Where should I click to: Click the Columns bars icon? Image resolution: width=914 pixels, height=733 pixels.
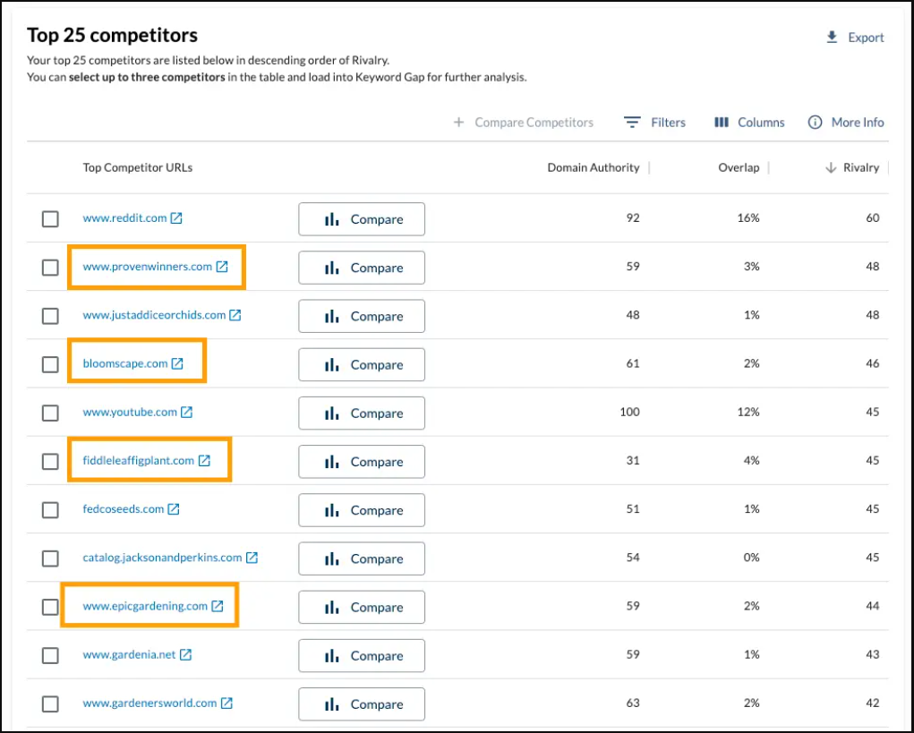pos(722,123)
